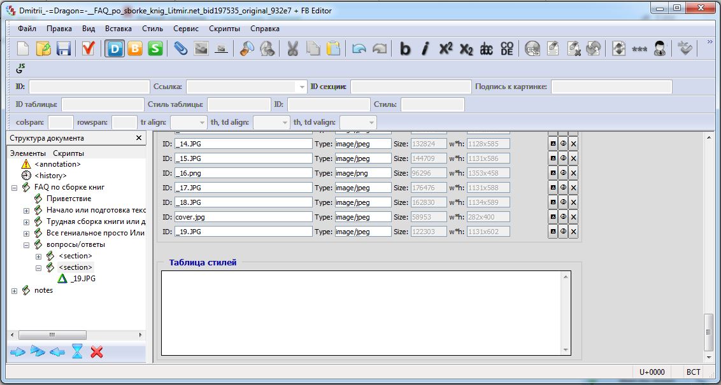Switch to Description mode D button
The height and width of the screenshot is (385, 721).
tap(115, 48)
